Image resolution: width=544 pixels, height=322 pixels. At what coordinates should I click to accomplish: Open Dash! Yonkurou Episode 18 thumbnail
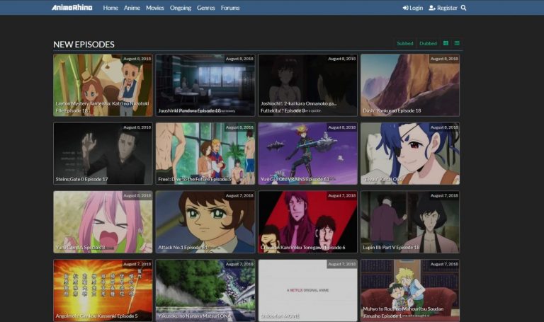[410, 85]
